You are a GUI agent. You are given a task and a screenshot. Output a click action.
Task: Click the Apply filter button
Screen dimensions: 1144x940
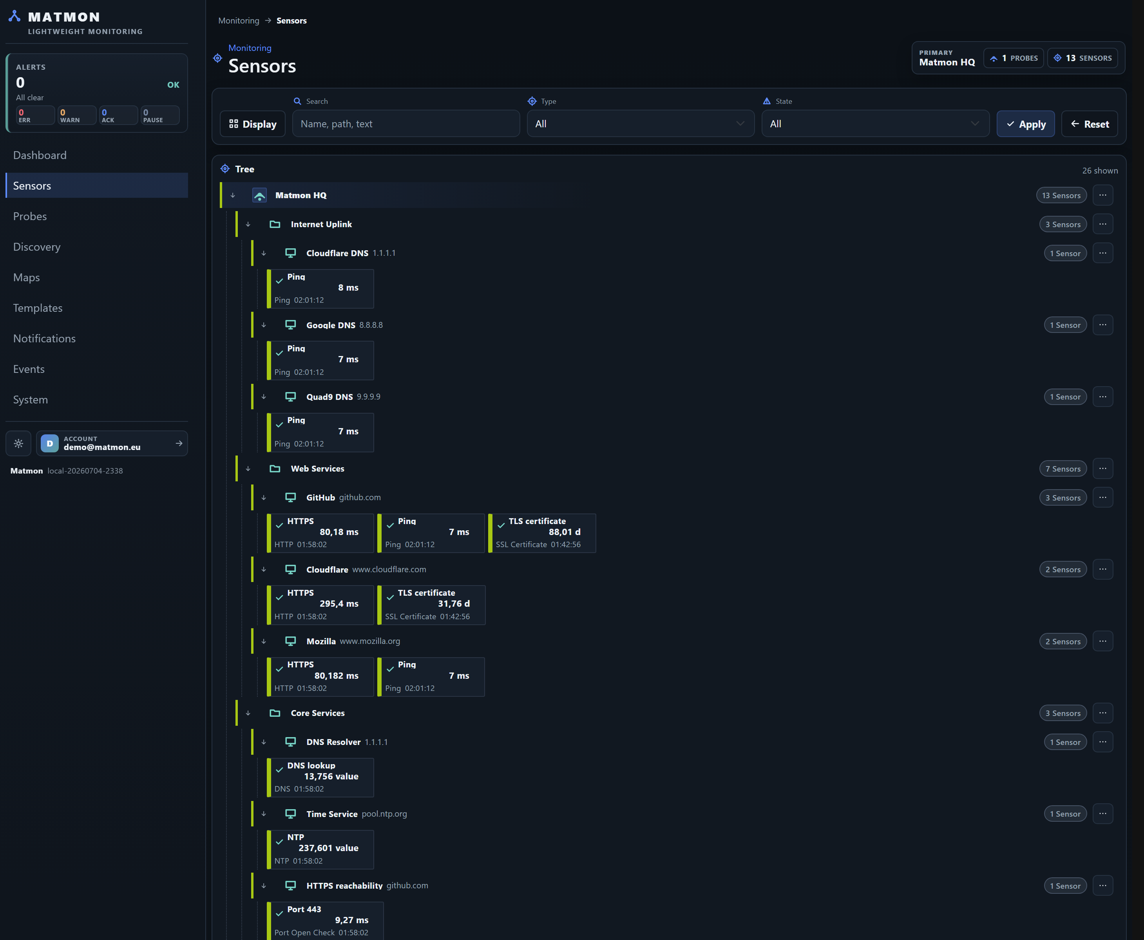[x=1025, y=124]
